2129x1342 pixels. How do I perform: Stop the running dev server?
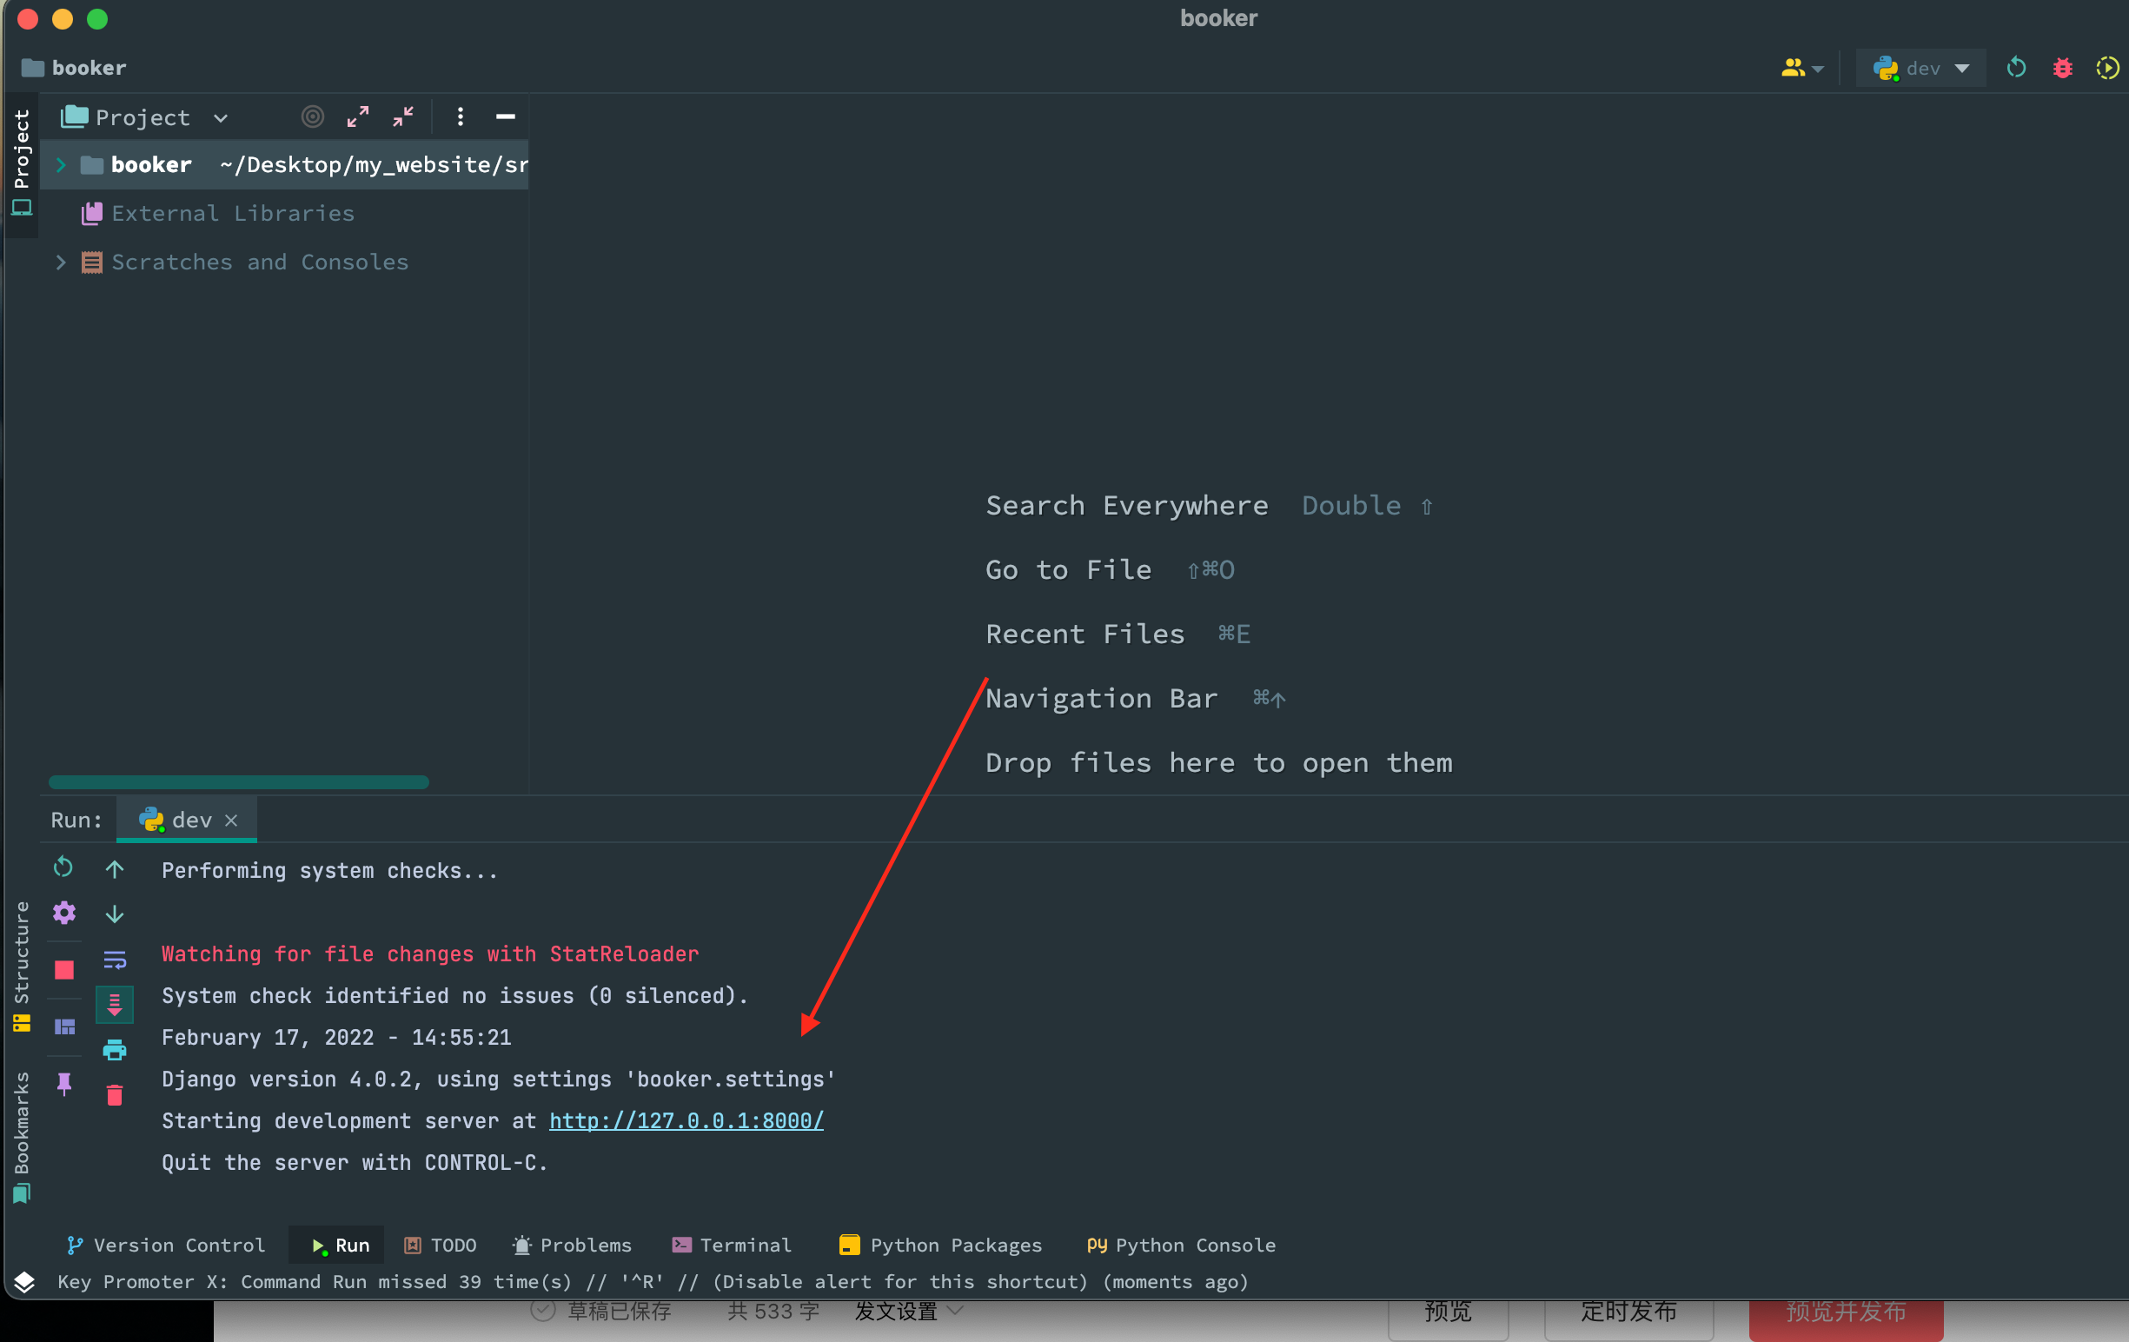[64, 970]
